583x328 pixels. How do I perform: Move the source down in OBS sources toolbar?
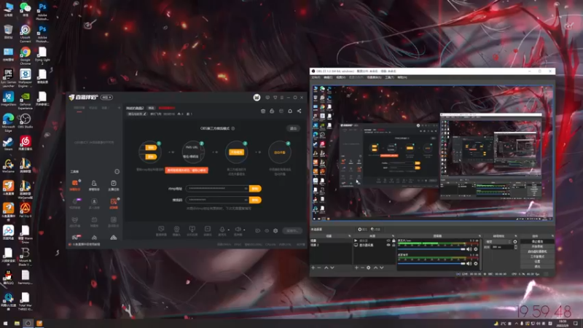pyautogui.click(x=381, y=268)
